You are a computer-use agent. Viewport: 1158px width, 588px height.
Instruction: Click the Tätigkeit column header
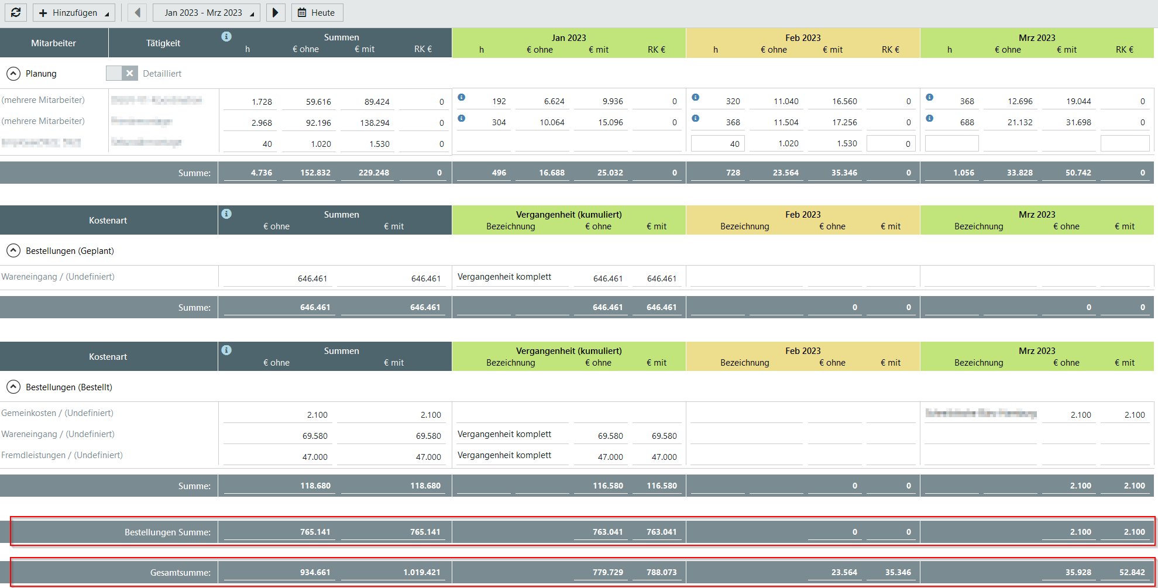pos(163,43)
